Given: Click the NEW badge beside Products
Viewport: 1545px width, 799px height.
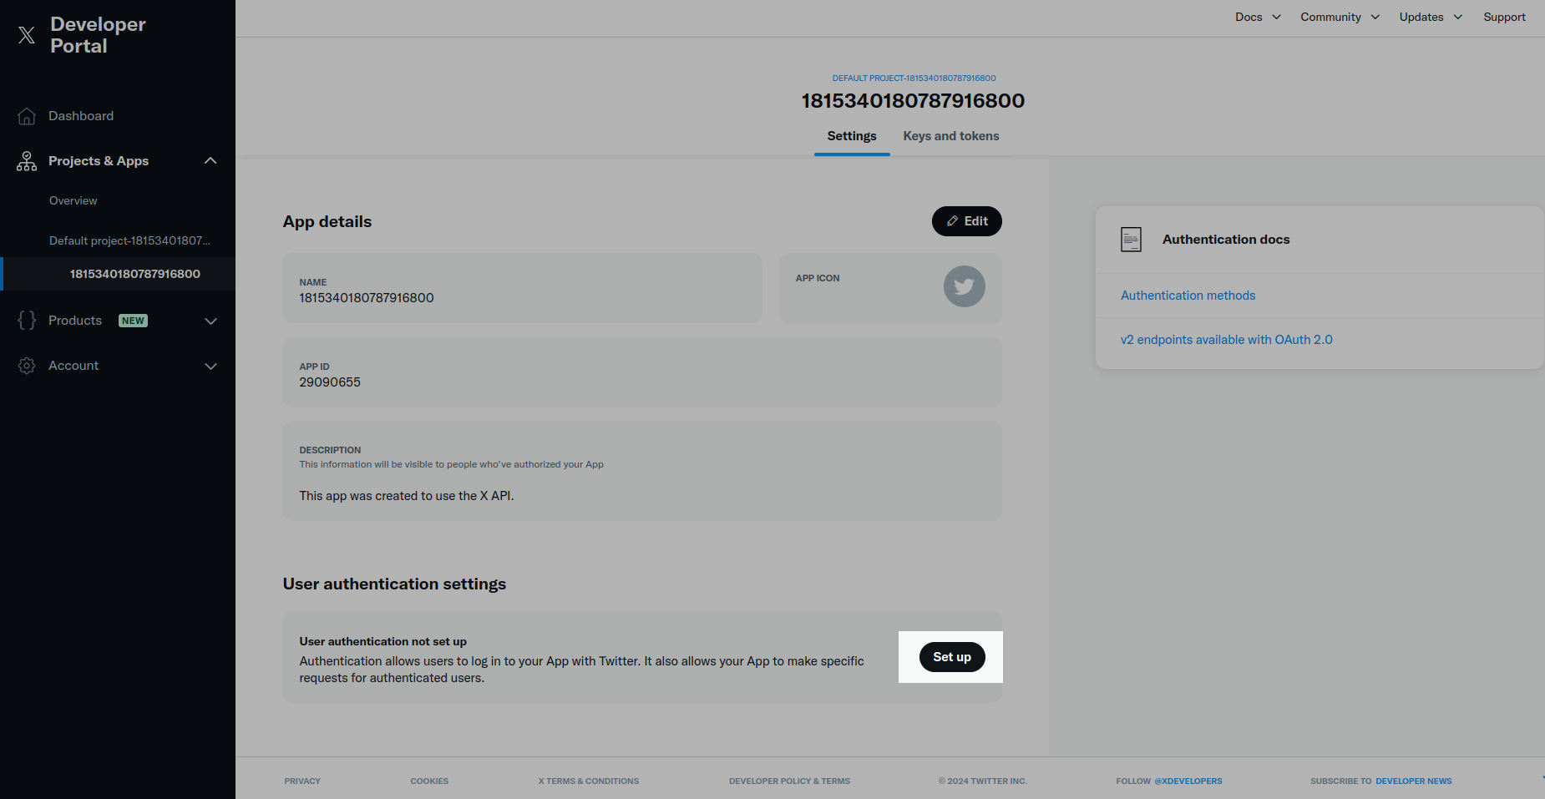Looking at the screenshot, I should (134, 321).
